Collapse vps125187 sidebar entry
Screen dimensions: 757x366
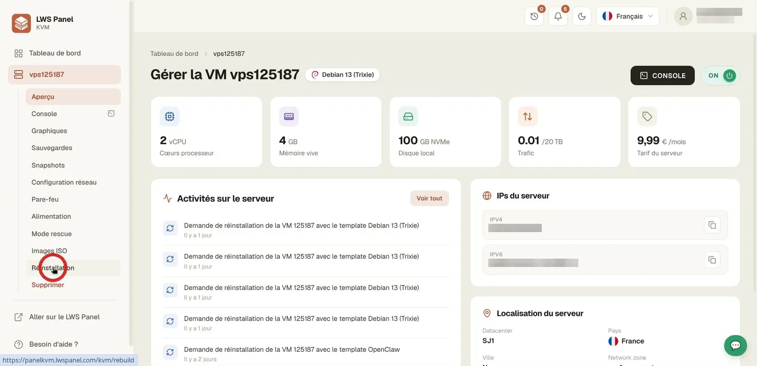click(x=64, y=75)
